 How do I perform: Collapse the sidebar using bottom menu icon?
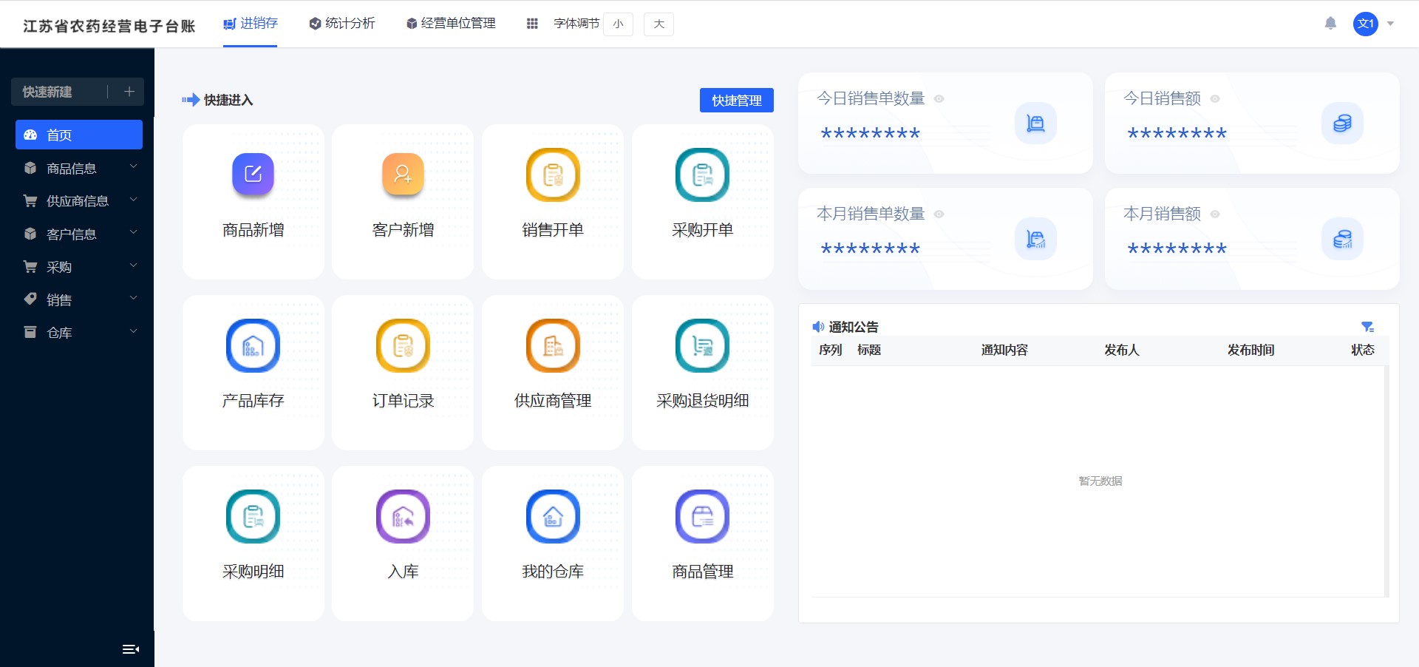(131, 649)
